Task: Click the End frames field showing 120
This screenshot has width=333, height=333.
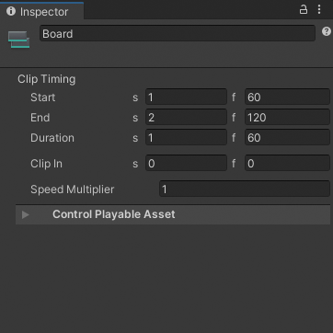Action: [x=287, y=118]
